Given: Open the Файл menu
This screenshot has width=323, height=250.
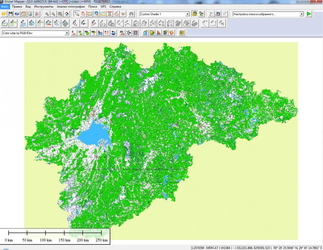Looking at the screenshot, I should pos(5,6).
